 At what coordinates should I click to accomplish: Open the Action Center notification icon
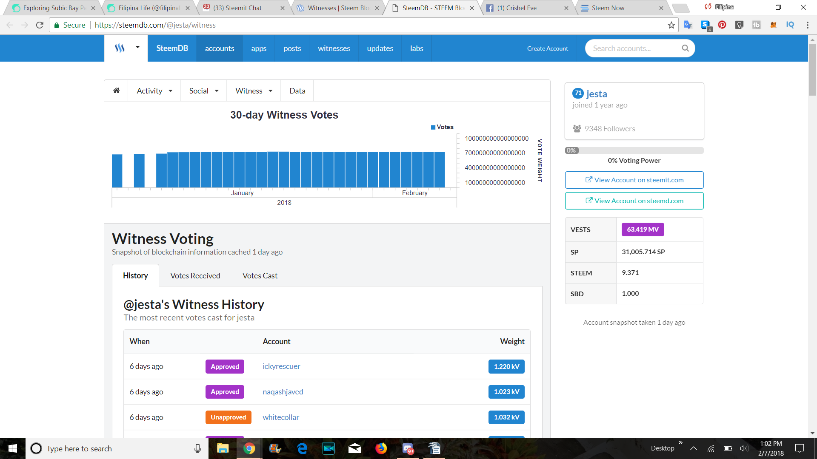click(800, 448)
